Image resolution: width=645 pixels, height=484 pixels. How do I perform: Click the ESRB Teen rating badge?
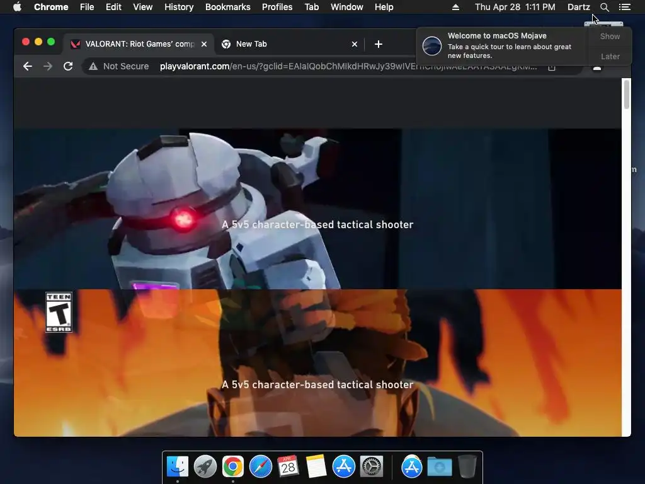click(x=59, y=312)
